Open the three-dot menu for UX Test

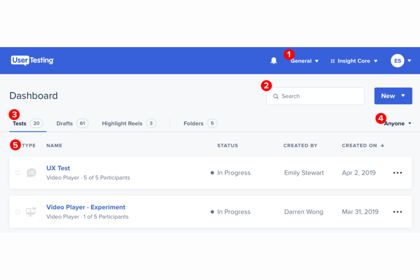coord(397,172)
